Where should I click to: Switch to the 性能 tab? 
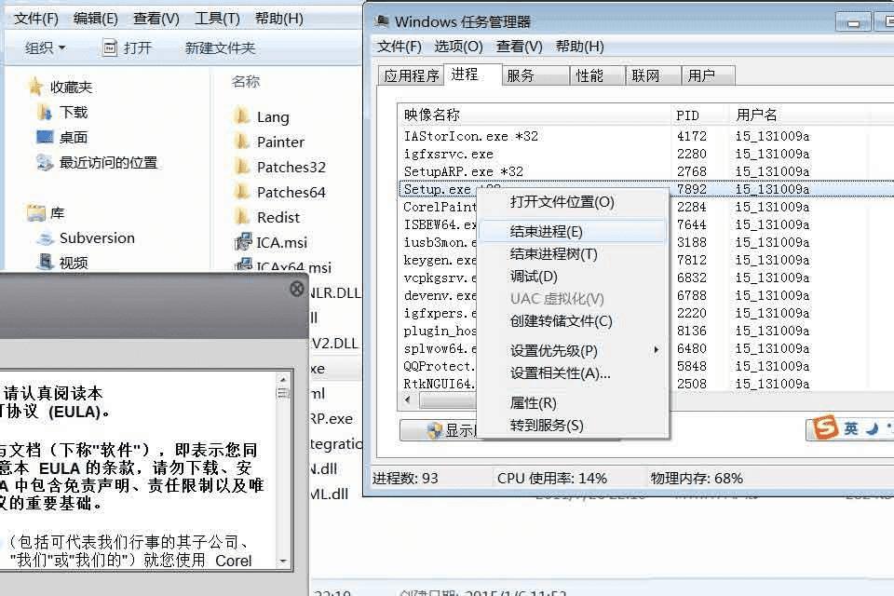589,75
